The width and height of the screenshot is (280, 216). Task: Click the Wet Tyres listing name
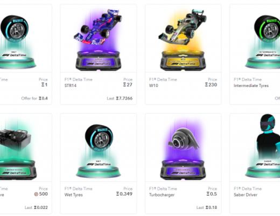click(73, 195)
